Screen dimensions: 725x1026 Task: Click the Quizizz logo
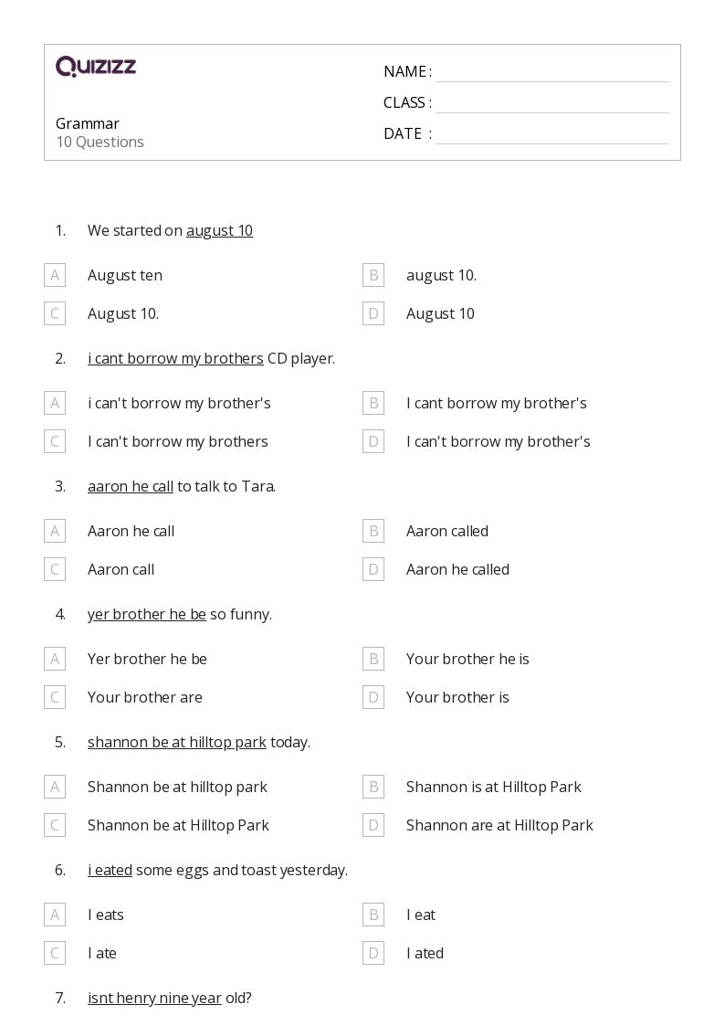(96, 66)
